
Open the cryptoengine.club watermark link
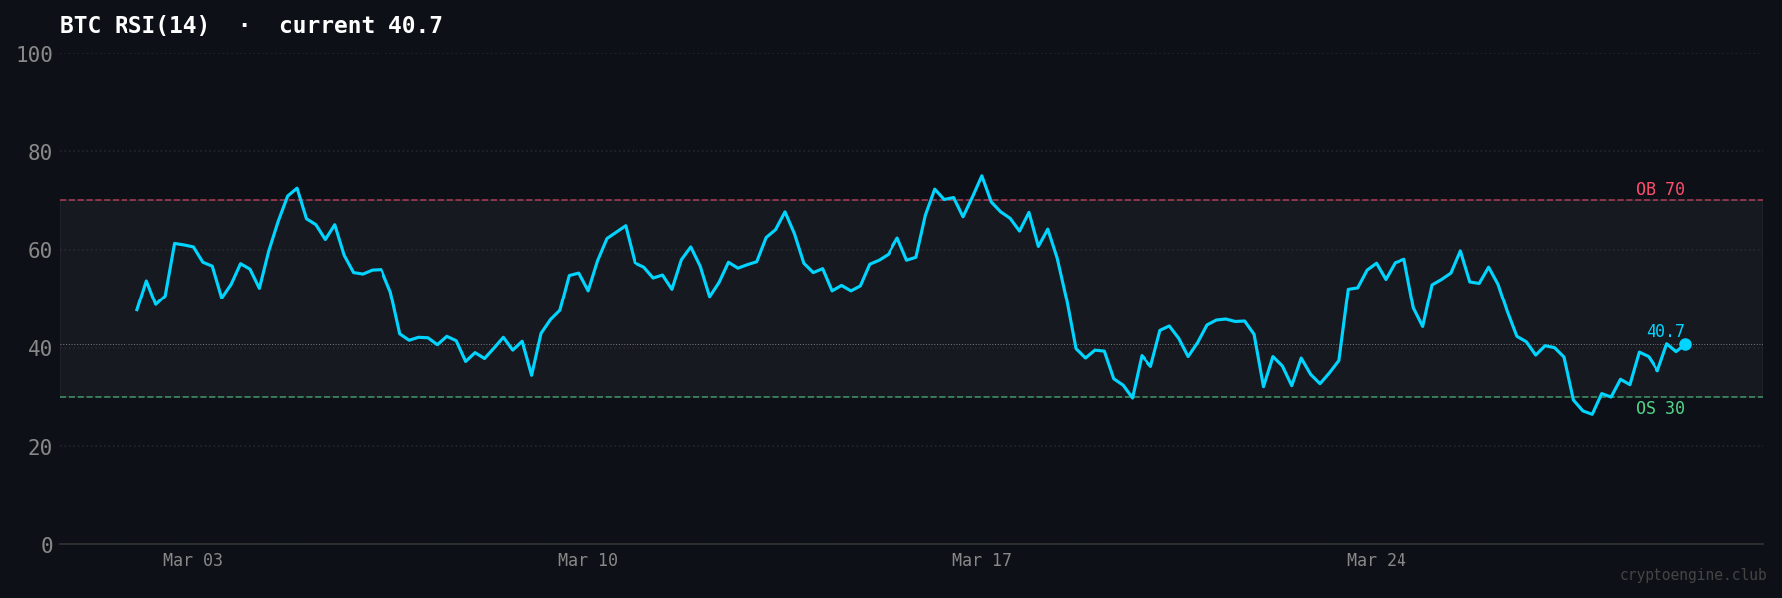click(1691, 575)
